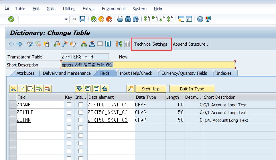Click the green Back icon
This screenshot has width=276, height=160.
coord(93,19)
